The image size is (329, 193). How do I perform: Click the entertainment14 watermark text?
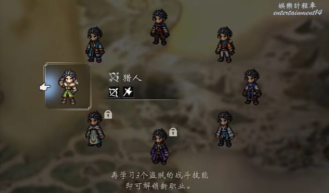point(297,13)
